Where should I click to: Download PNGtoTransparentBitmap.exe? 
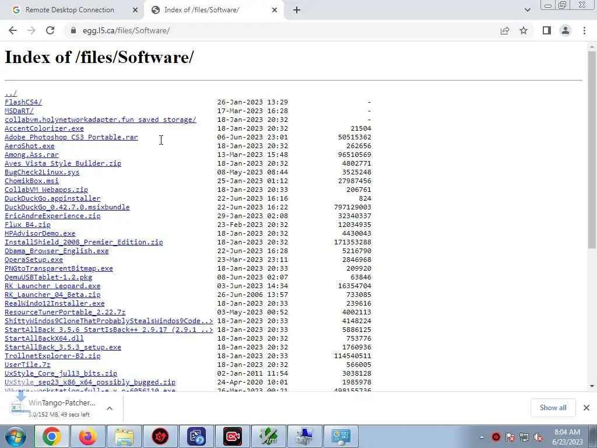(59, 268)
